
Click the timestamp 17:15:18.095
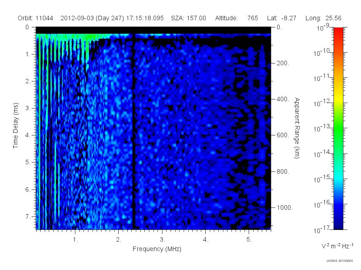[x=145, y=18]
